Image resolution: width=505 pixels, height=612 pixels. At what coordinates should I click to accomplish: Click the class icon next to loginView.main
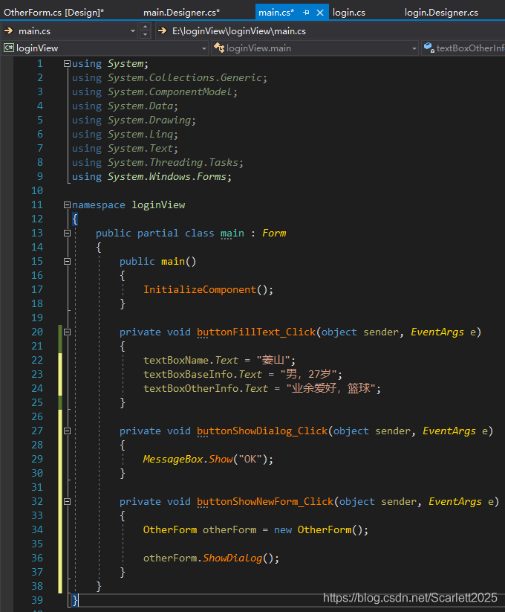click(x=218, y=48)
